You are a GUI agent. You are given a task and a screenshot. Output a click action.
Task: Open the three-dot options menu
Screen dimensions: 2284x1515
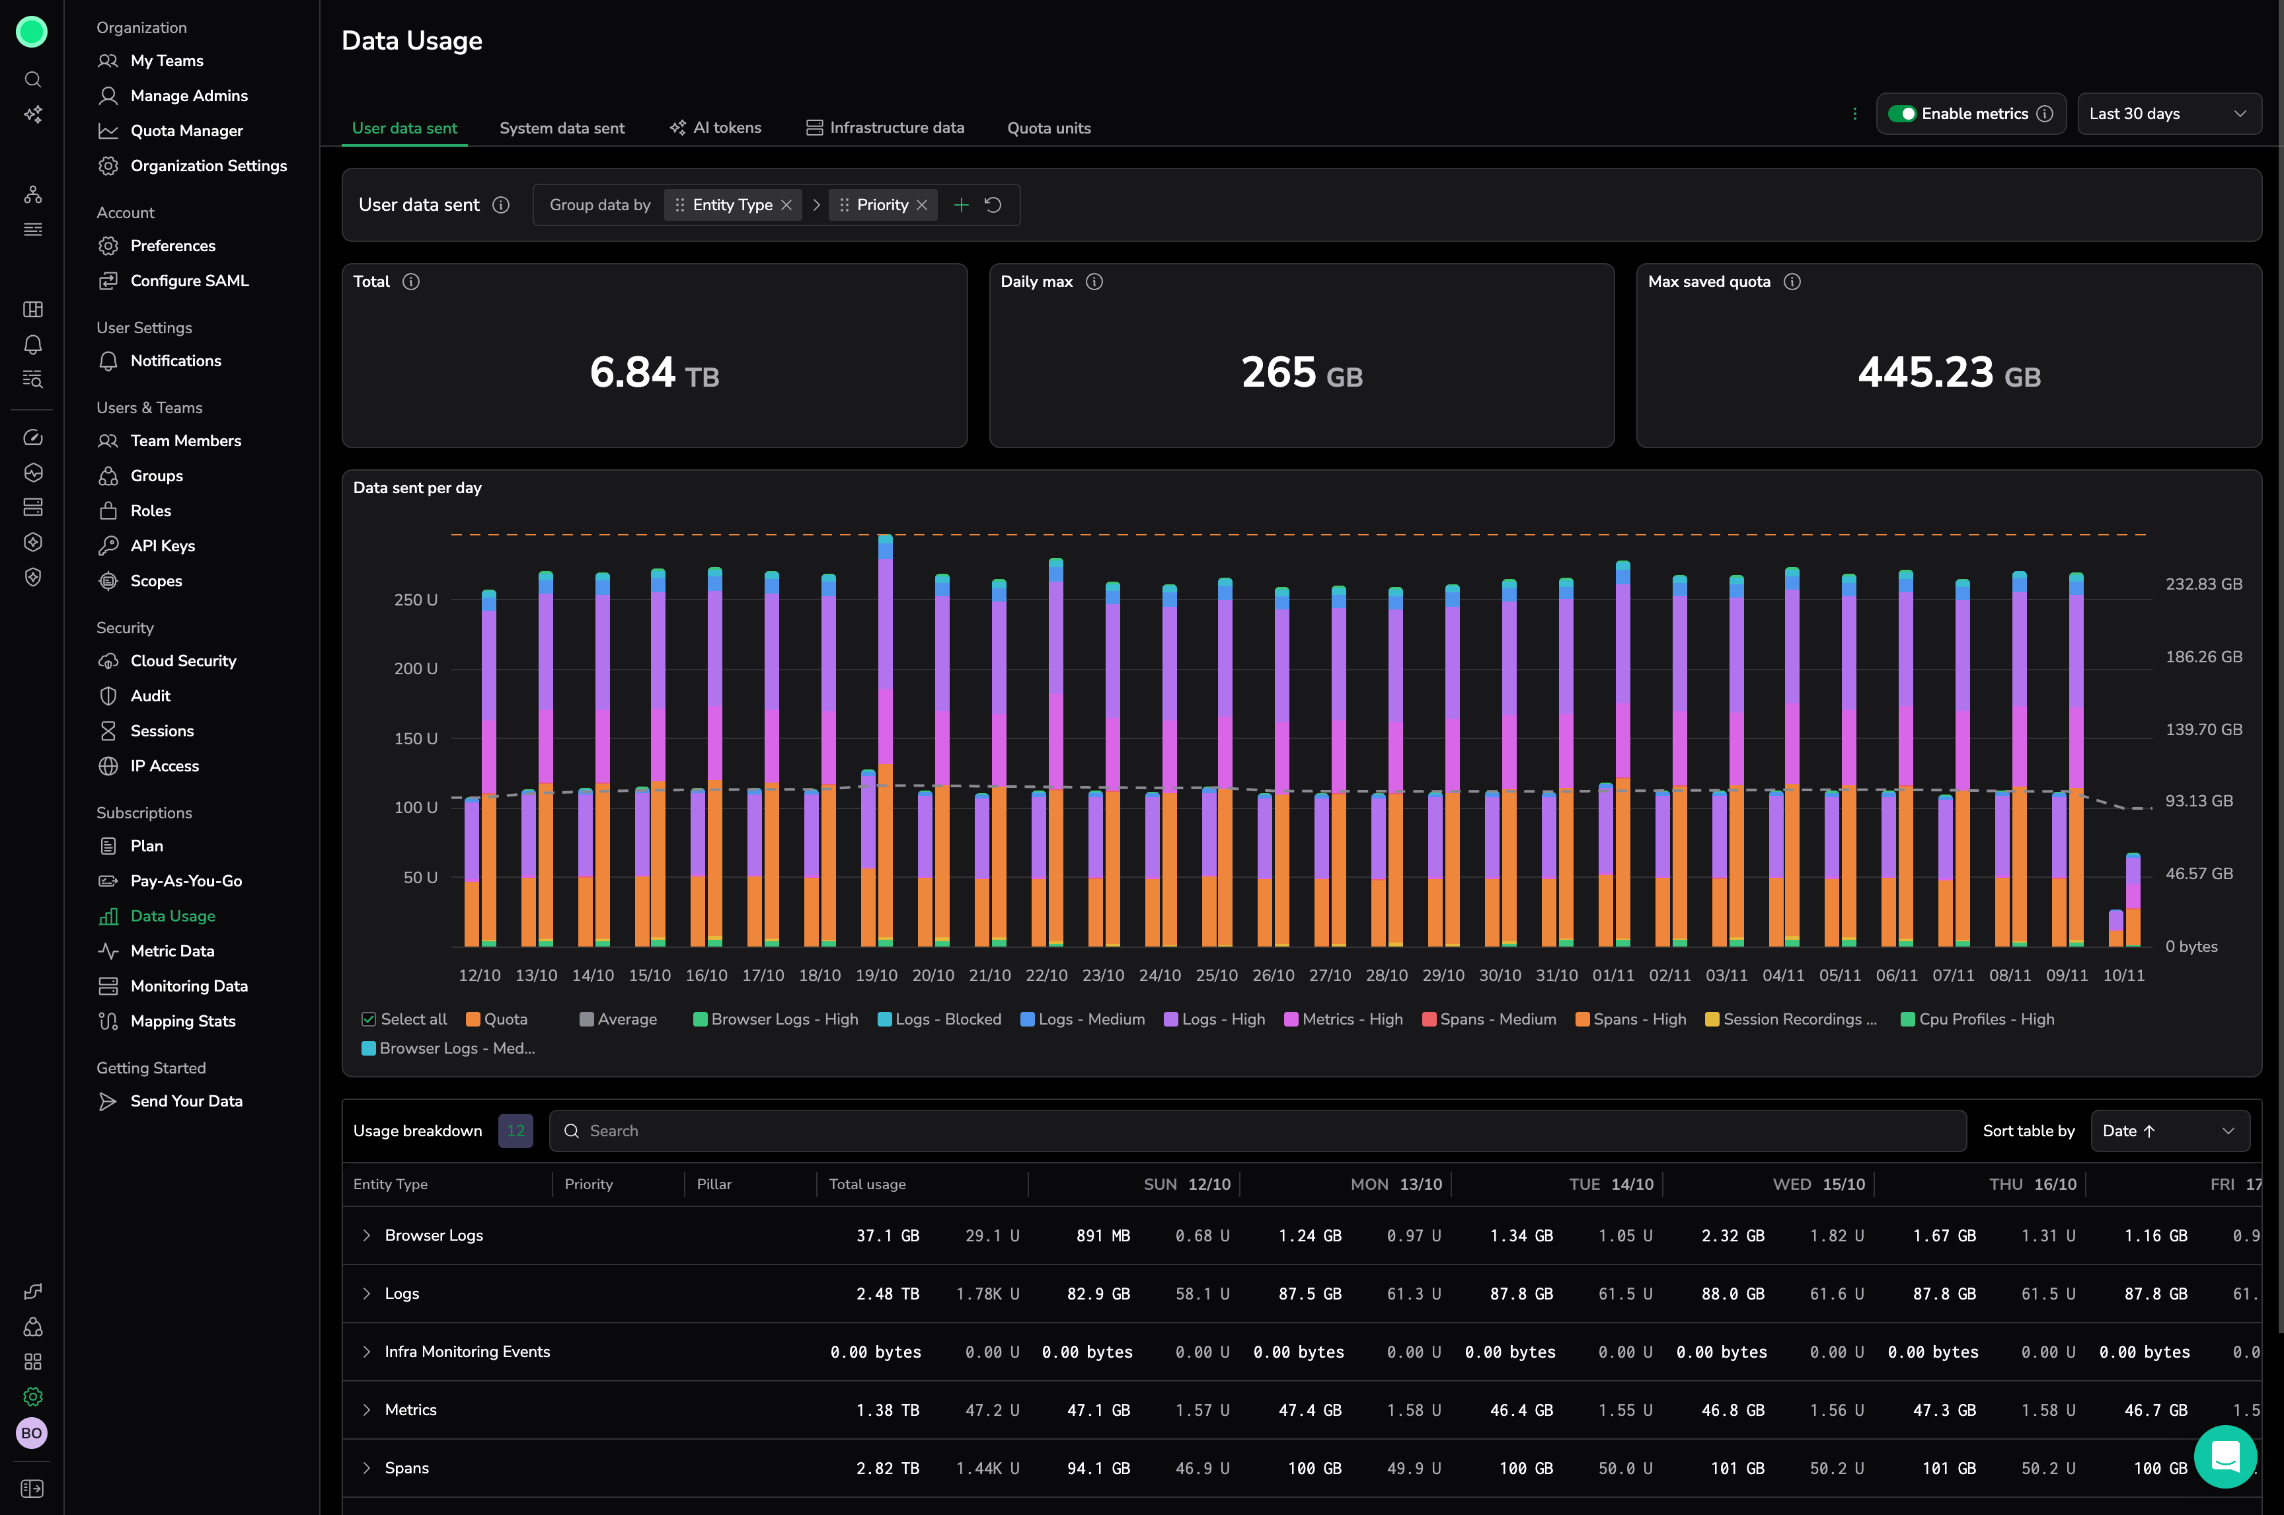pyautogui.click(x=1854, y=114)
